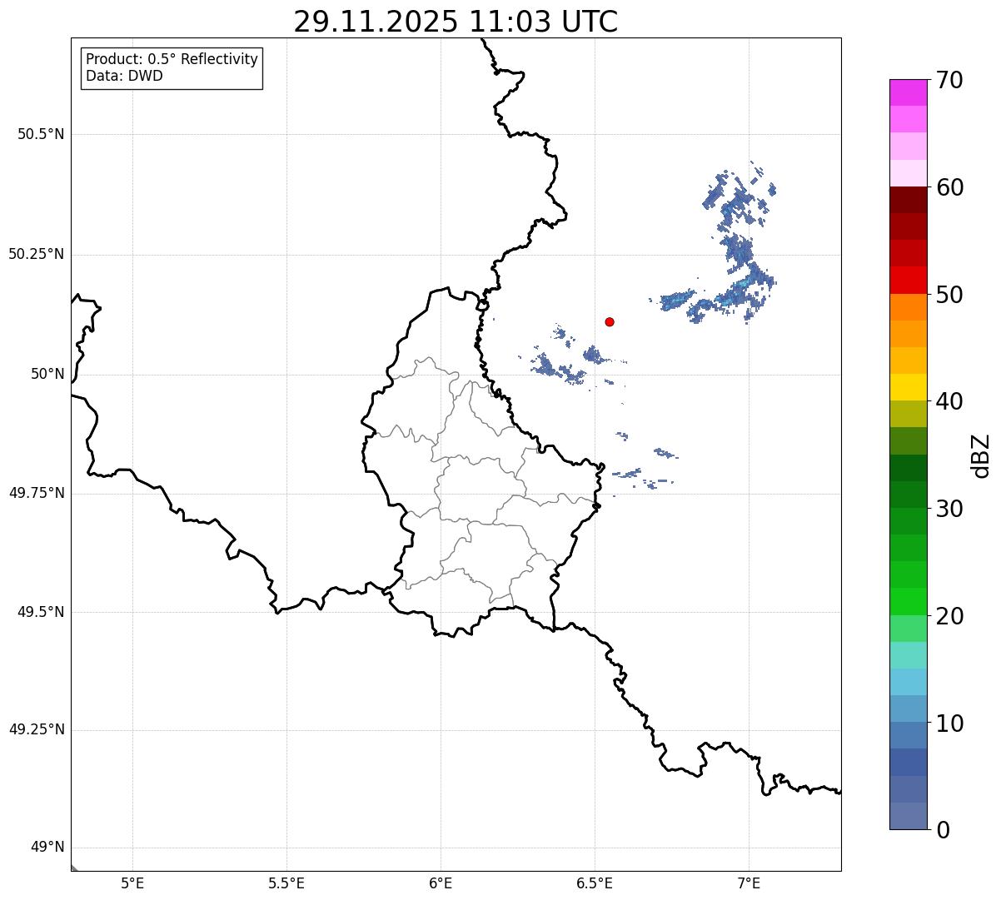Pick the slate blue swatch above 0
The image size is (1001, 900).
908,816
